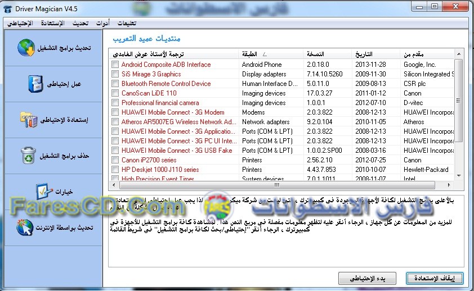474x291 pixels.
Task: Click the Live Update globe cursor icon
Action: (x=25, y=228)
